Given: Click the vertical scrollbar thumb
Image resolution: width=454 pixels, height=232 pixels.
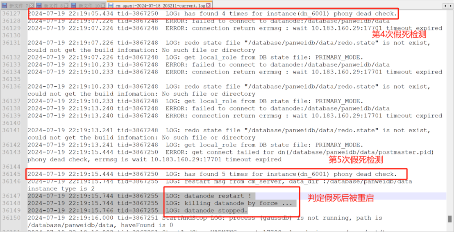Looking at the screenshot, I should [449, 219].
